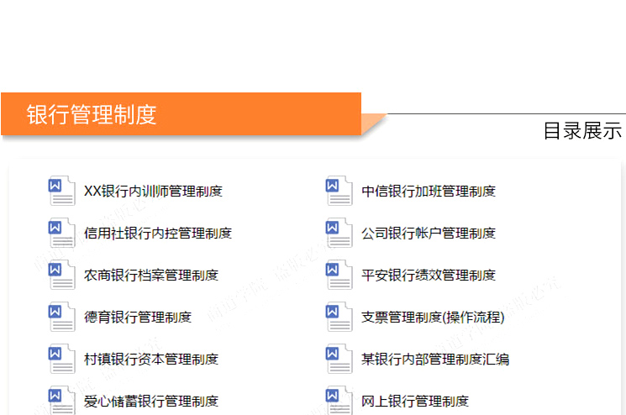Open the document 村镇银行资本管理制度

click(151, 360)
